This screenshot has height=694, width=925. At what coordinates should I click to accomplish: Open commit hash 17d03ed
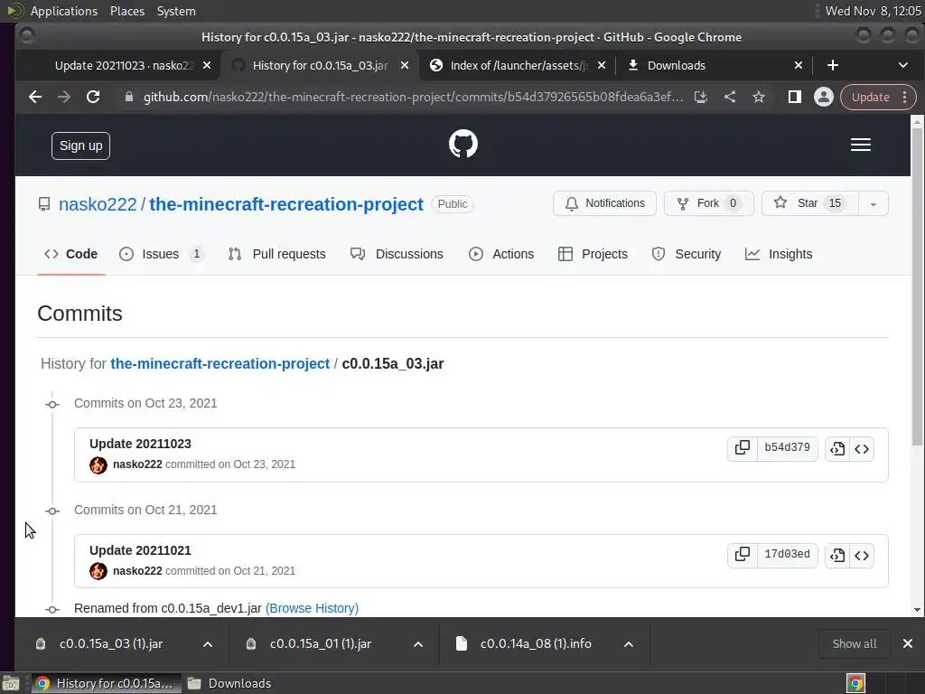[x=787, y=555]
